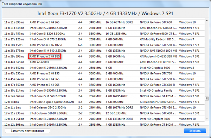Image resolution: width=211 pixels, height=138 pixels.
Task: Click Intel Celeron G1610 2.60GHz entry
Action: [49, 113]
